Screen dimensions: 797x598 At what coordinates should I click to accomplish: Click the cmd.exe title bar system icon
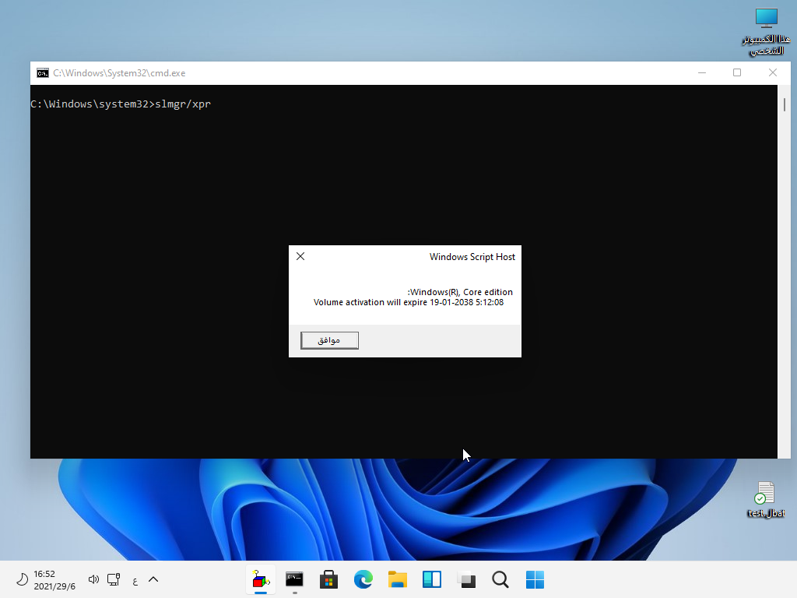(43, 72)
